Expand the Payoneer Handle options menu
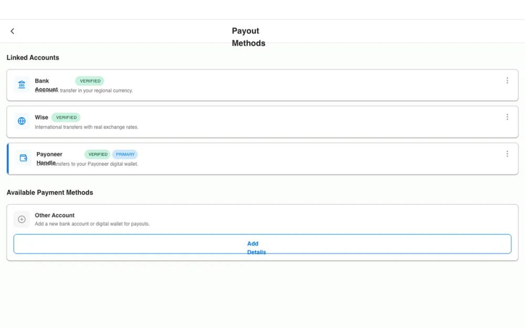 coord(507,153)
